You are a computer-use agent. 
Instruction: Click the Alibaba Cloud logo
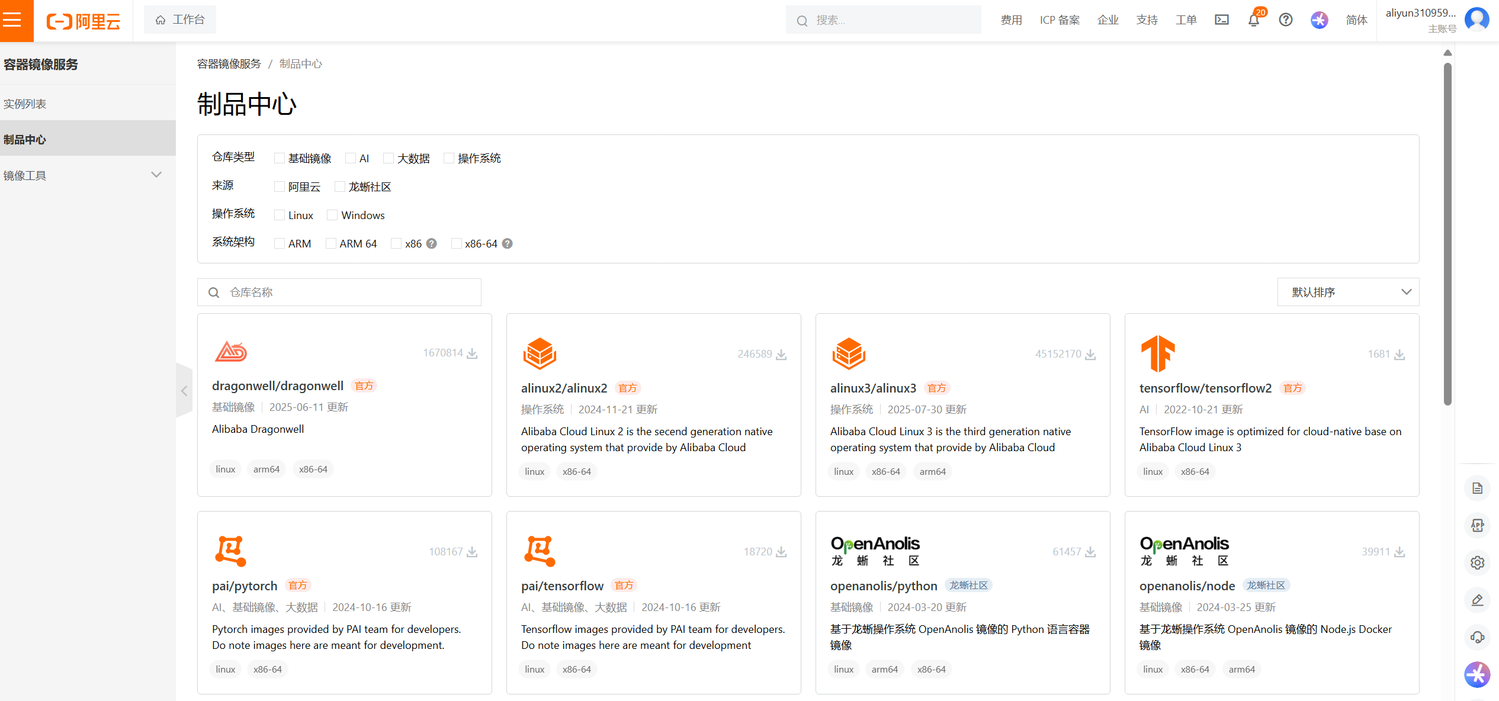pyautogui.click(x=84, y=21)
